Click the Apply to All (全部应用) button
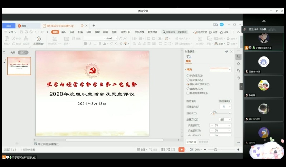Image resolution: width=286 pixels, height=167 pixels. coord(191,142)
